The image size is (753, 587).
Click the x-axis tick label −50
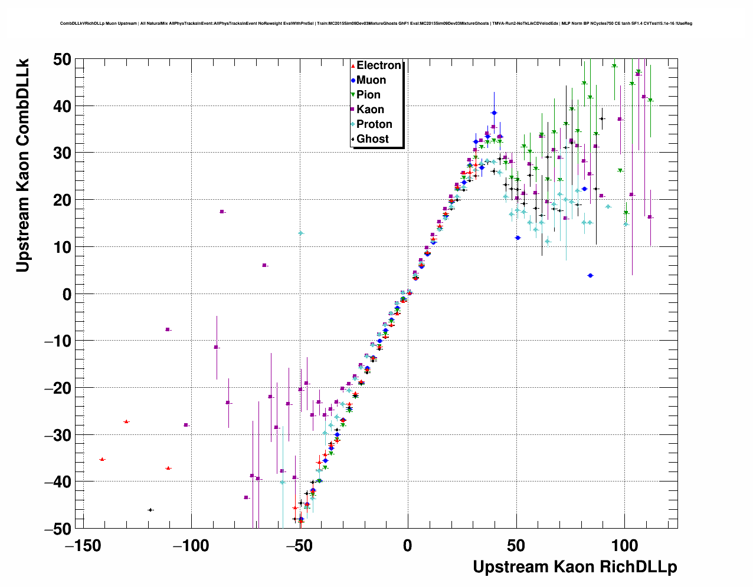coord(299,546)
